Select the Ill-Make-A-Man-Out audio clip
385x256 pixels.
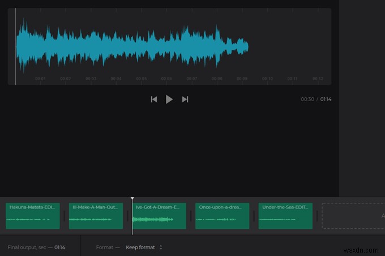96,215
